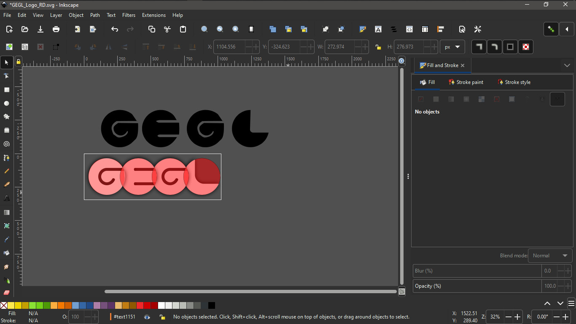Image resolution: width=576 pixels, height=324 pixels.
Task: Switch to the Stroke paint tab
Action: (x=466, y=82)
